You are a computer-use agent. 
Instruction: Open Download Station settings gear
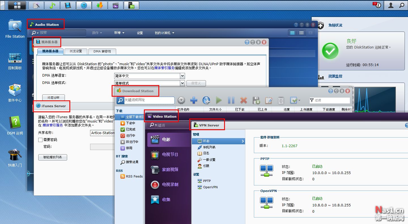[x=181, y=100]
